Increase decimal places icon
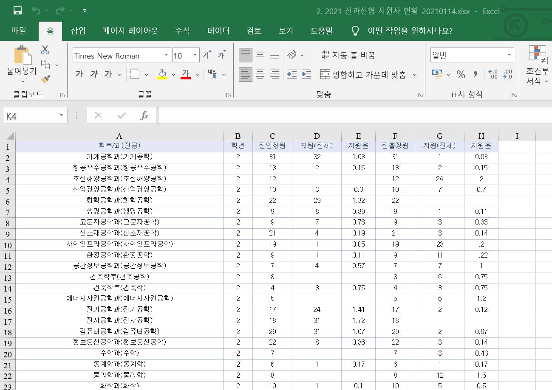Image resolution: width=552 pixels, height=390 pixels. [493, 74]
